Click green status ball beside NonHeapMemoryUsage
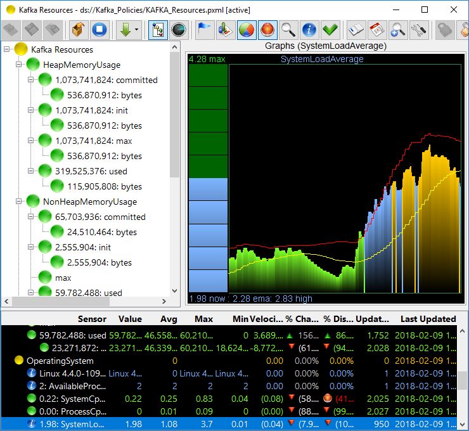The height and width of the screenshot is (431, 469). 33,202
